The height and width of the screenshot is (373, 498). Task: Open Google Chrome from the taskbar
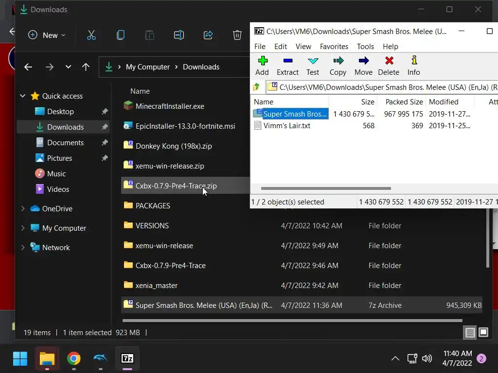pos(74,359)
